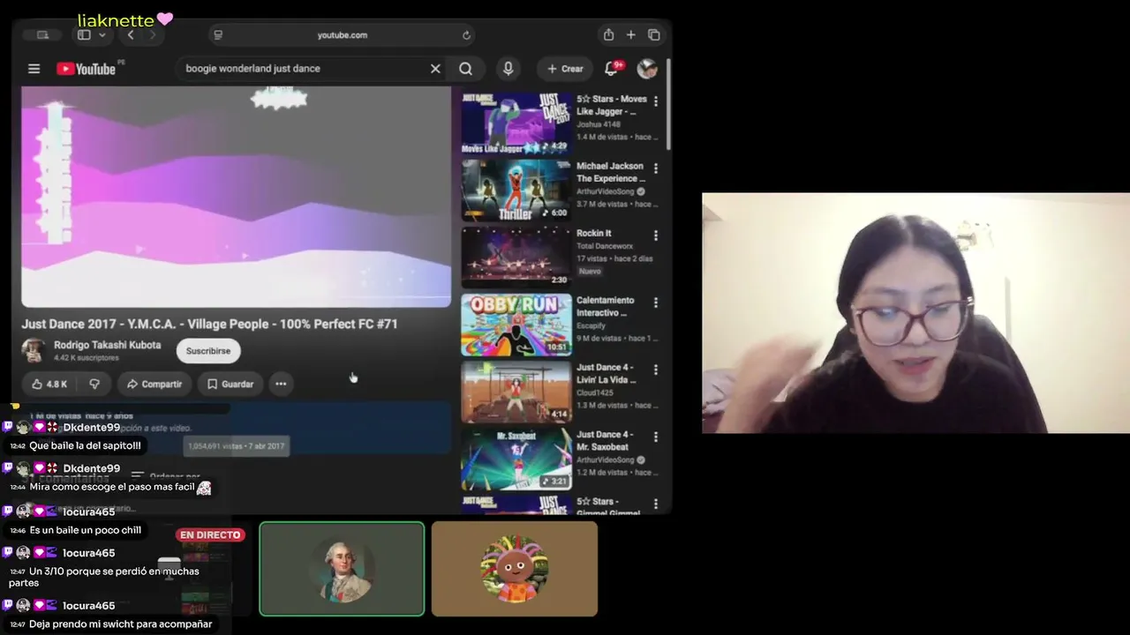Open the Safari share menu
Screen dimensions: 1130x635
tap(608, 35)
